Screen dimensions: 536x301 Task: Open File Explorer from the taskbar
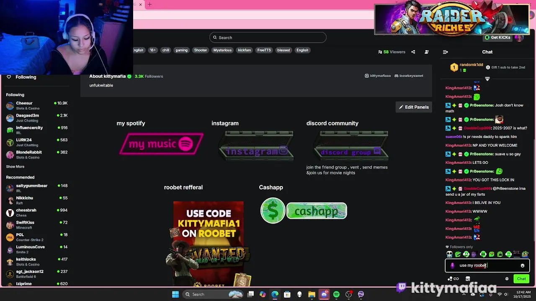[312, 294]
